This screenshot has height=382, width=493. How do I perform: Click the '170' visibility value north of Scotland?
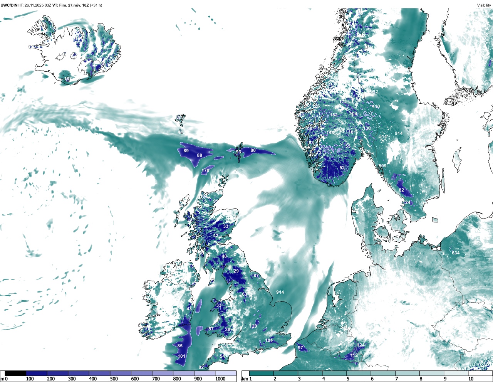[206, 170]
